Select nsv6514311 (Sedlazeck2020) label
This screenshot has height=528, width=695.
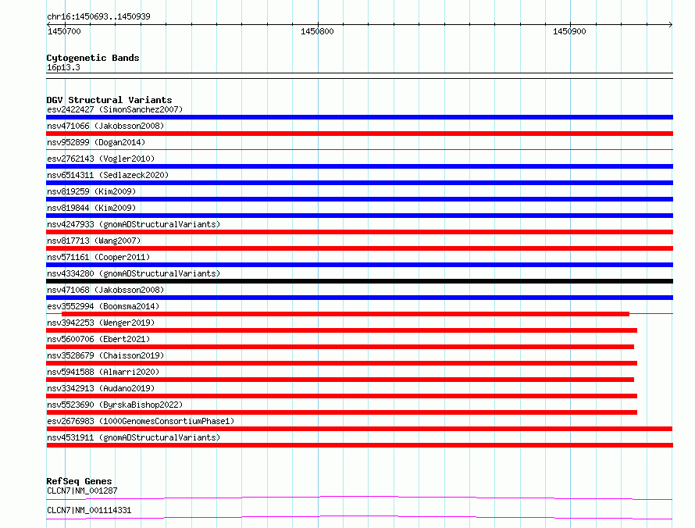point(108,175)
